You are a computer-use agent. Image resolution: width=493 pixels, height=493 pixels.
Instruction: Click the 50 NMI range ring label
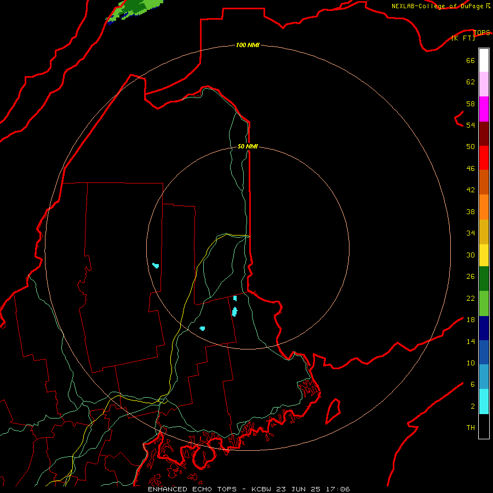[248, 146]
